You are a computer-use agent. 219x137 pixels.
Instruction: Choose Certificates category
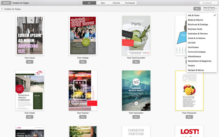(202, 47)
